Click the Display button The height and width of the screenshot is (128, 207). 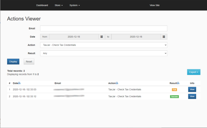pyautogui.click(x=13, y=61)
